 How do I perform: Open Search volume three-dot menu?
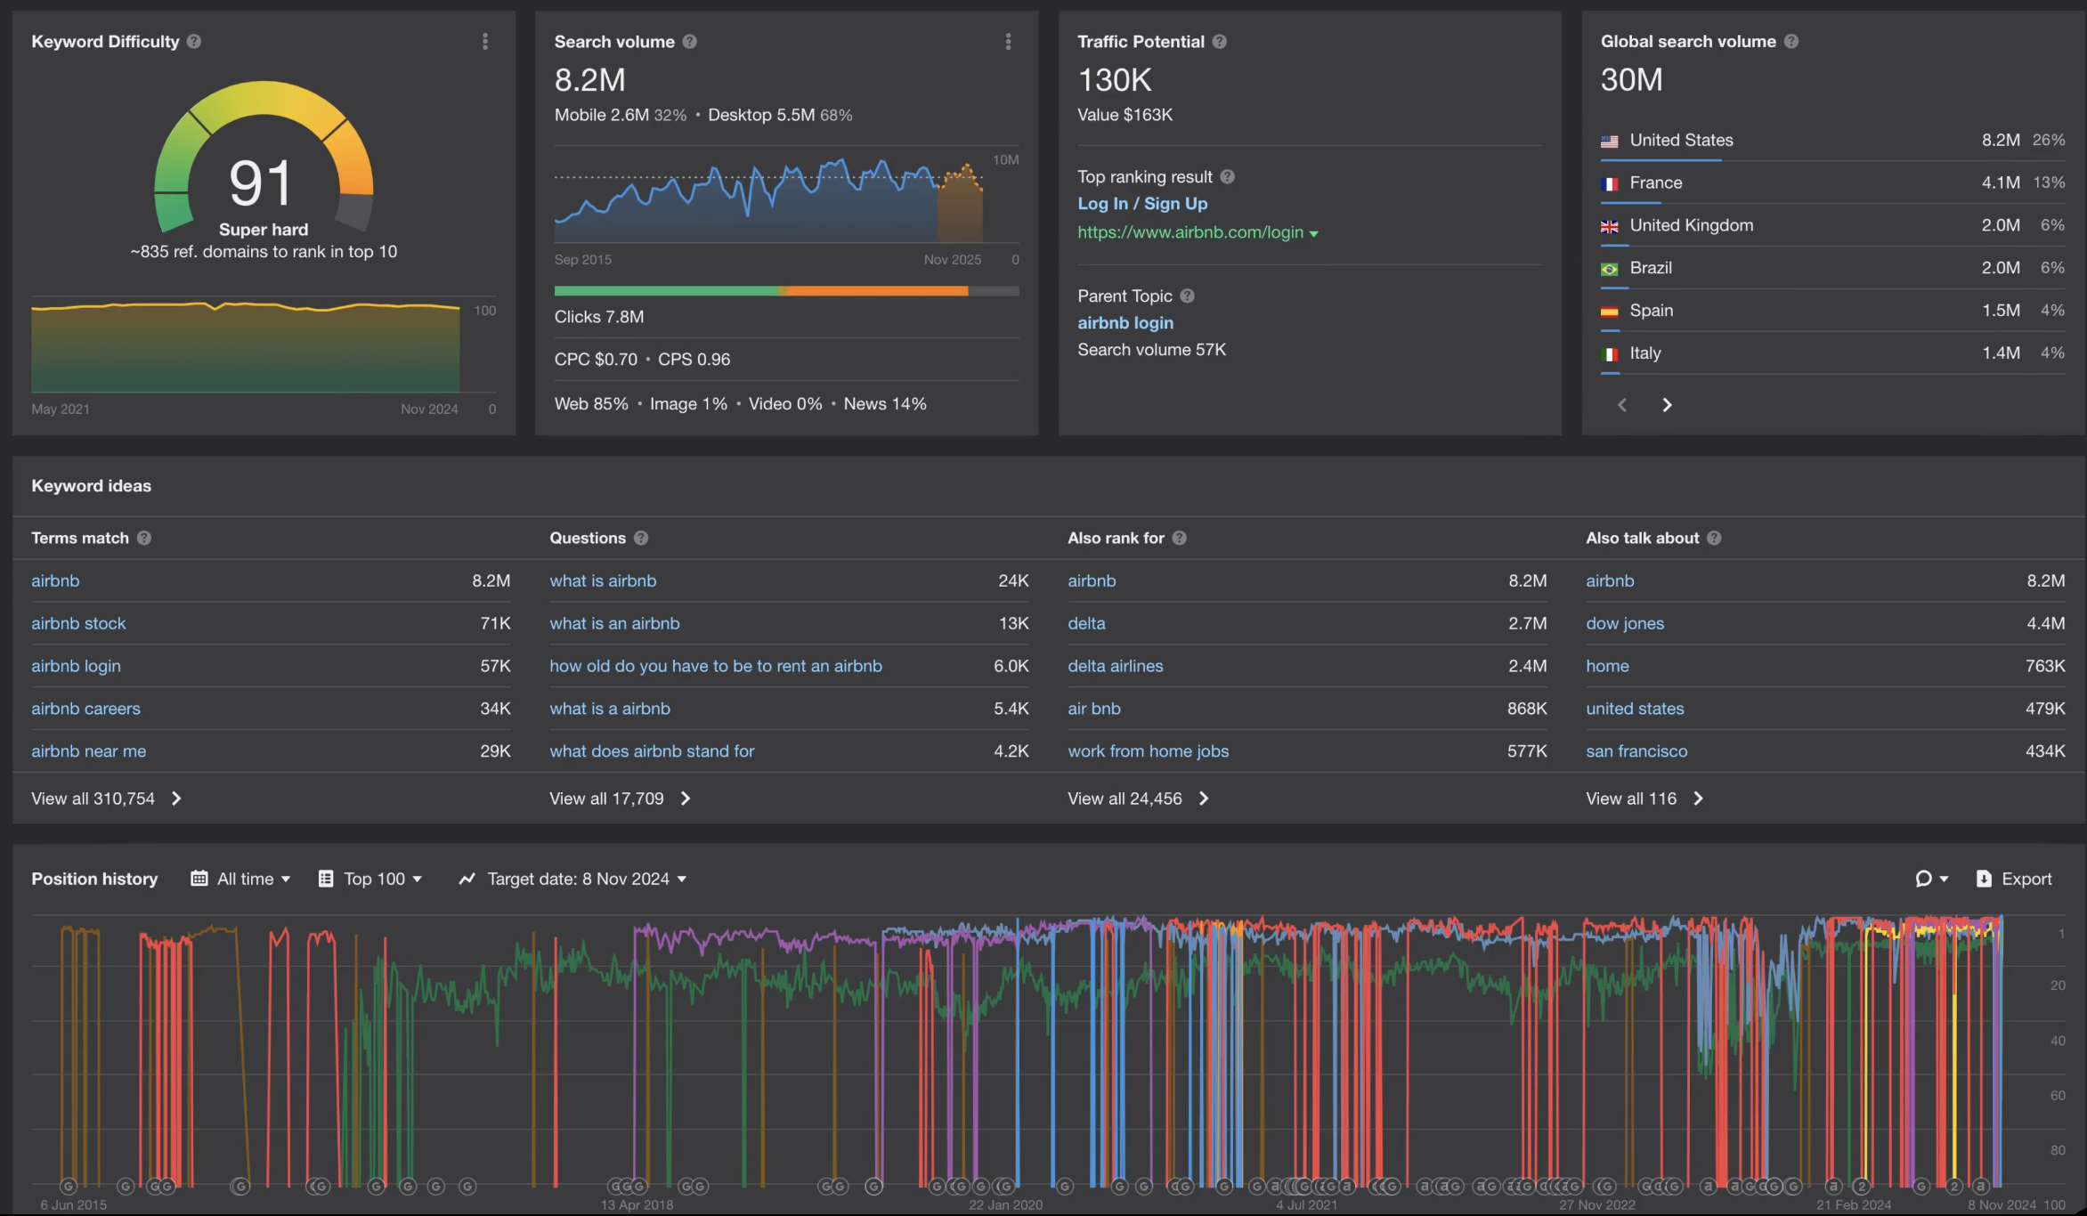tap(1008, 41)
